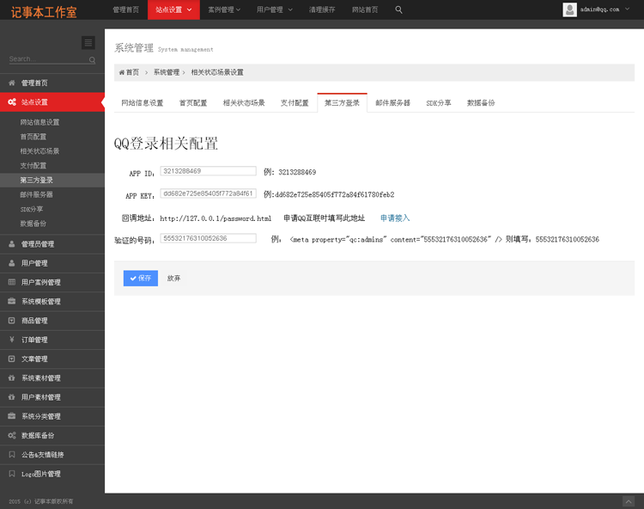Click the briefcase icon beside 系统模板管理
This screenshot has width=644, height=509.
pos(11,302)
